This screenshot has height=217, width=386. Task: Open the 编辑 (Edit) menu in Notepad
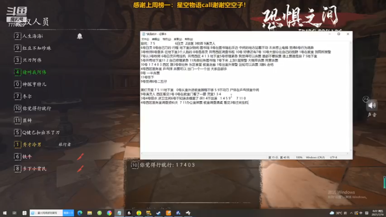[155, 39]
